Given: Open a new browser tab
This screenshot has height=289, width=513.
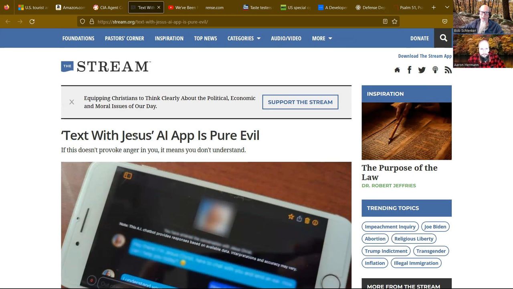Looking at the screenshot, I should pyautogui.click(x=434, y=7).
